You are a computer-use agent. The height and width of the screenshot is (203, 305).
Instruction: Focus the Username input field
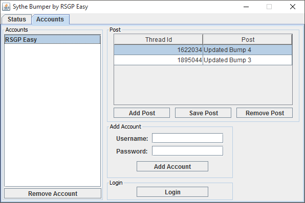pos(187,138)
